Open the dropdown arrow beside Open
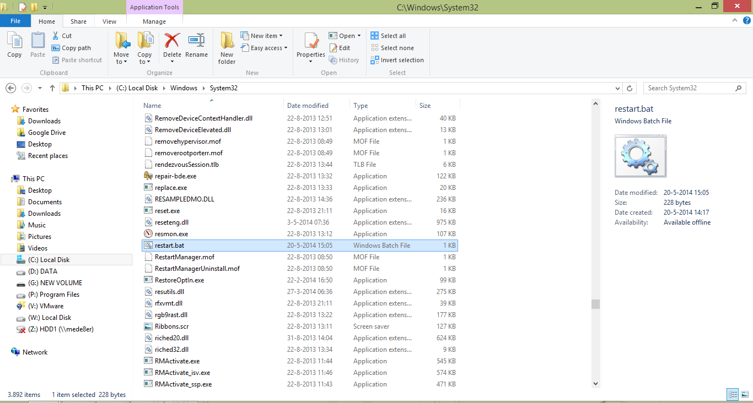This screenshot has width=753, height=403. 359,36
